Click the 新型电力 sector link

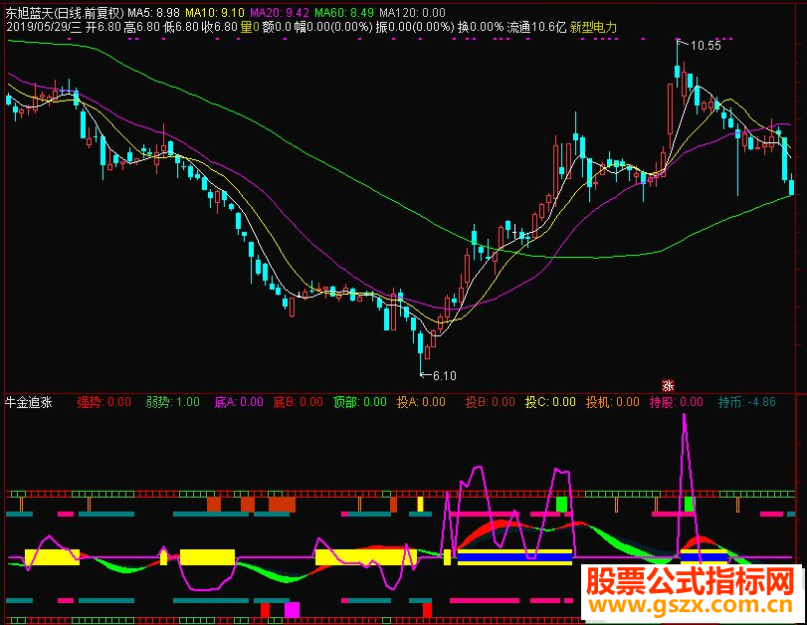(x=593, y=27)
